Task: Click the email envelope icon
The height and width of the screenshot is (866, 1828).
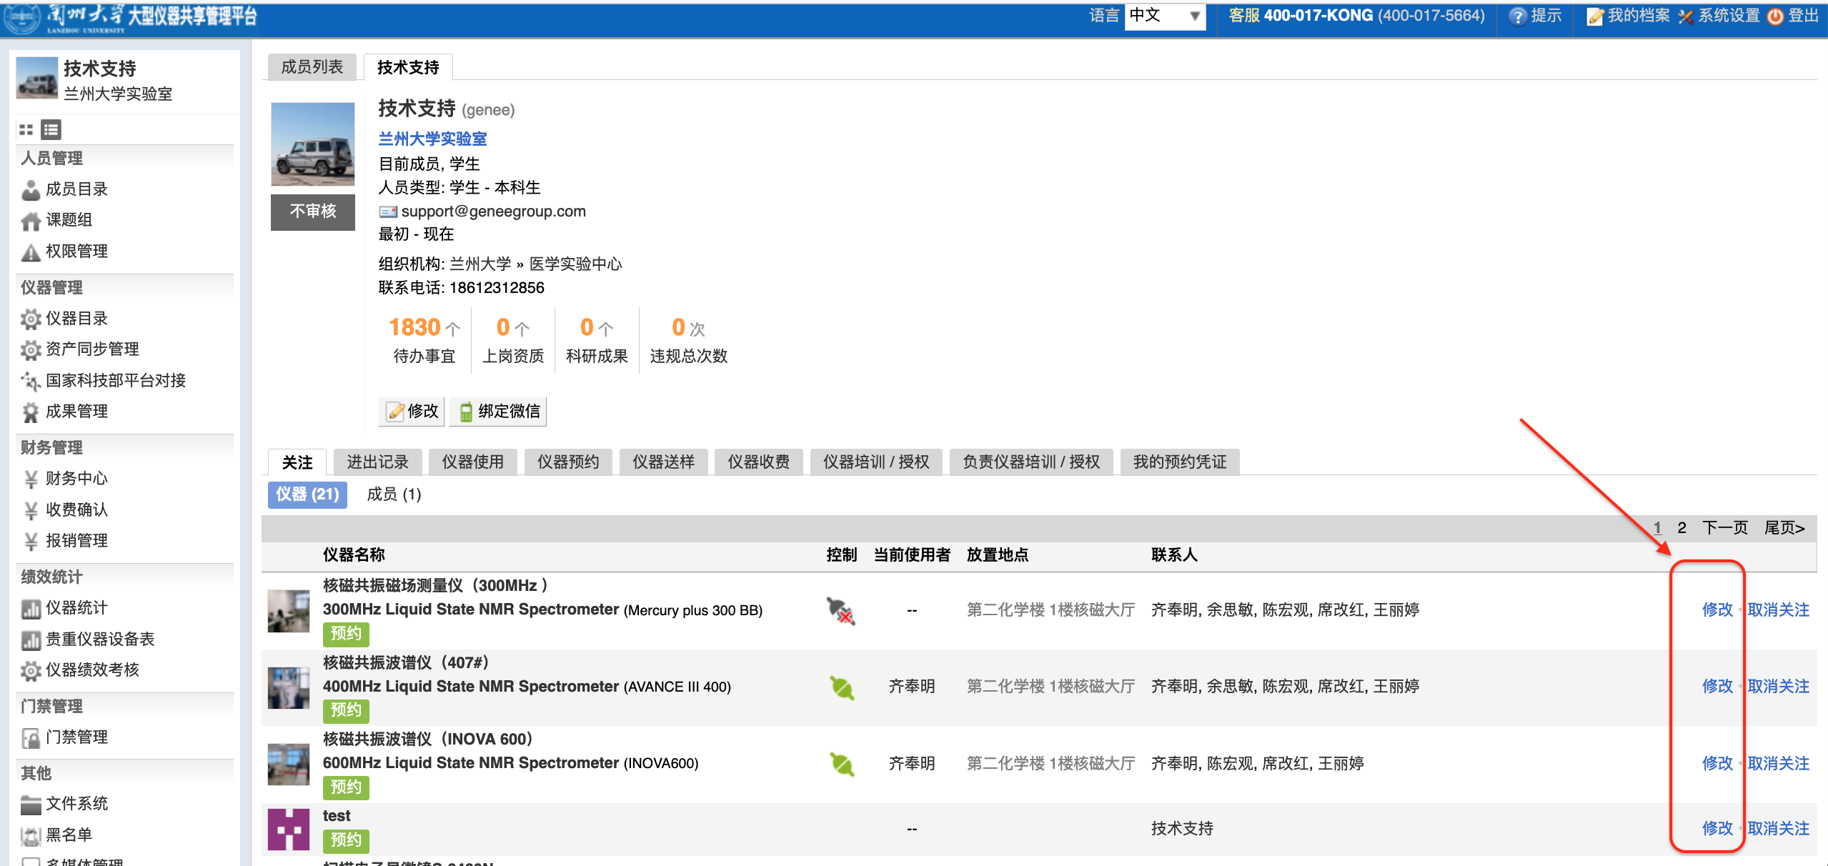Action: tap(388, 212)
